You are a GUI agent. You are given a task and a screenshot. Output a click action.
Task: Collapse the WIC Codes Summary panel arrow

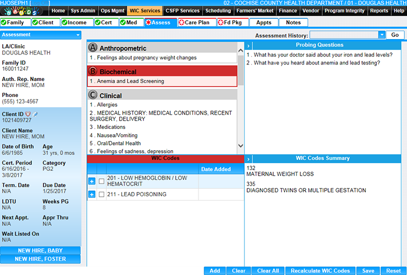(x=248, y=158)
